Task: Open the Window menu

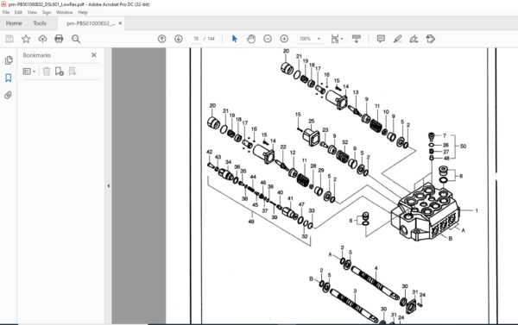Action: (x=64, y=13)
